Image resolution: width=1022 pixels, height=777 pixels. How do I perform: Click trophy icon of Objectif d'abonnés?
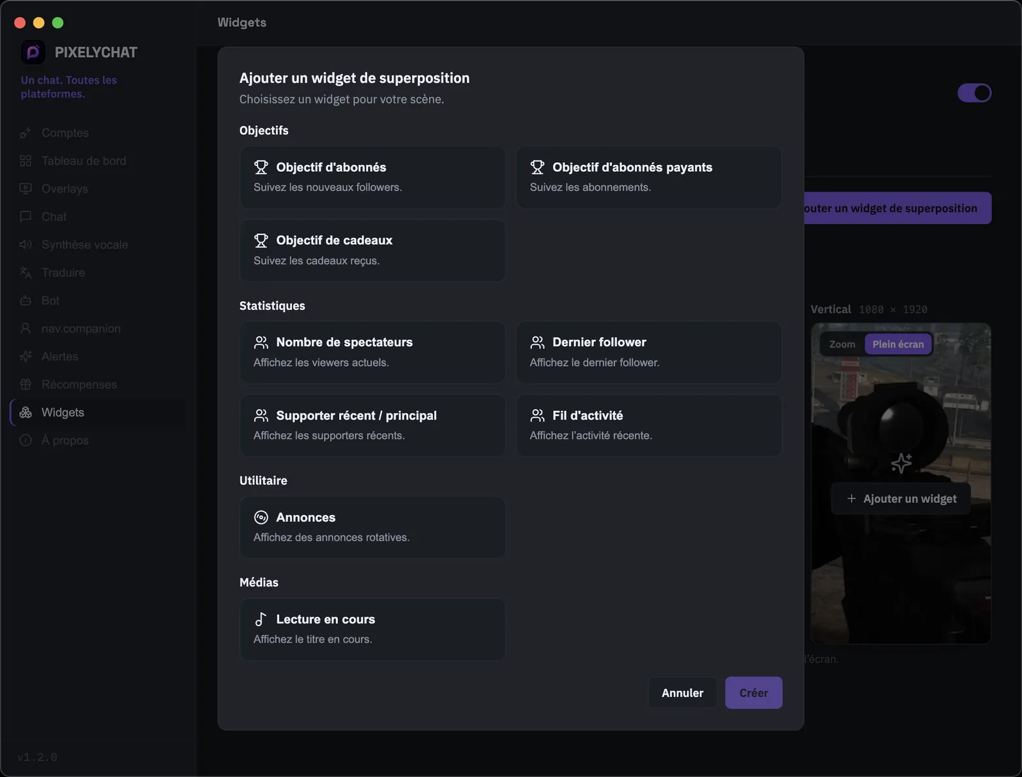pos(261,167)
